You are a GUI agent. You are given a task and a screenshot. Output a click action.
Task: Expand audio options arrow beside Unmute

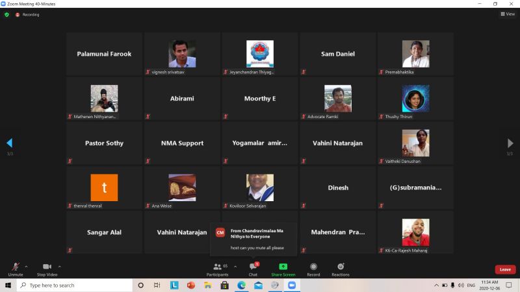26,266
